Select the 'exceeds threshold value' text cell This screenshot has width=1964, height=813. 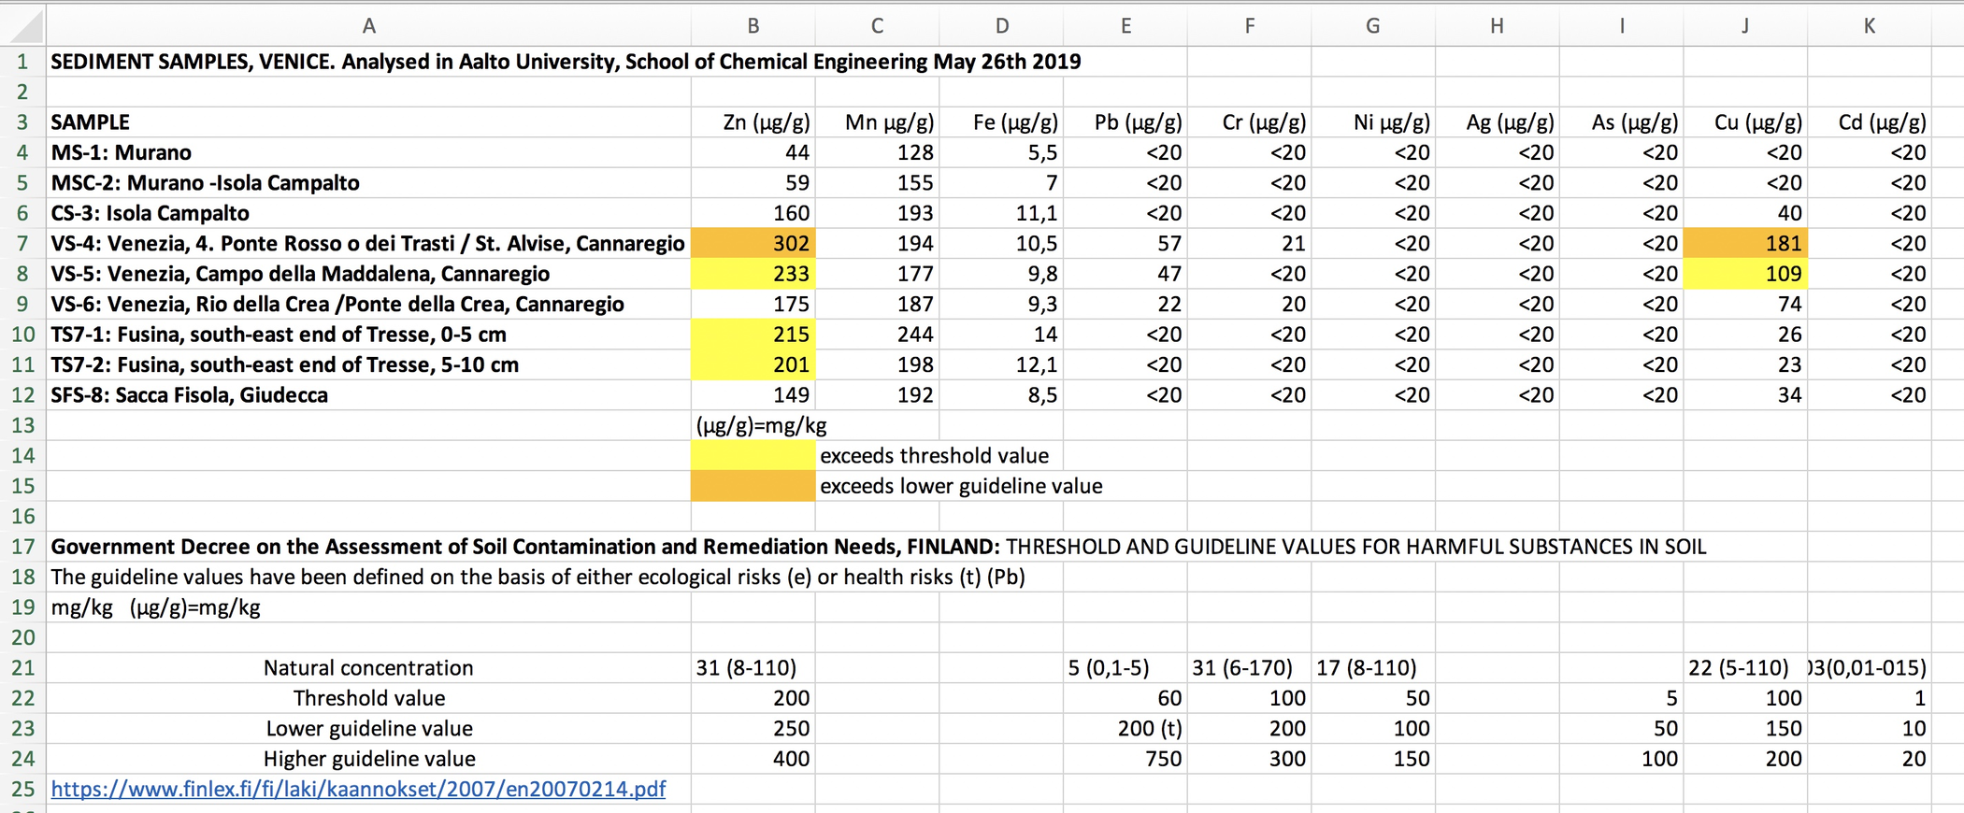tap(934, 456)
